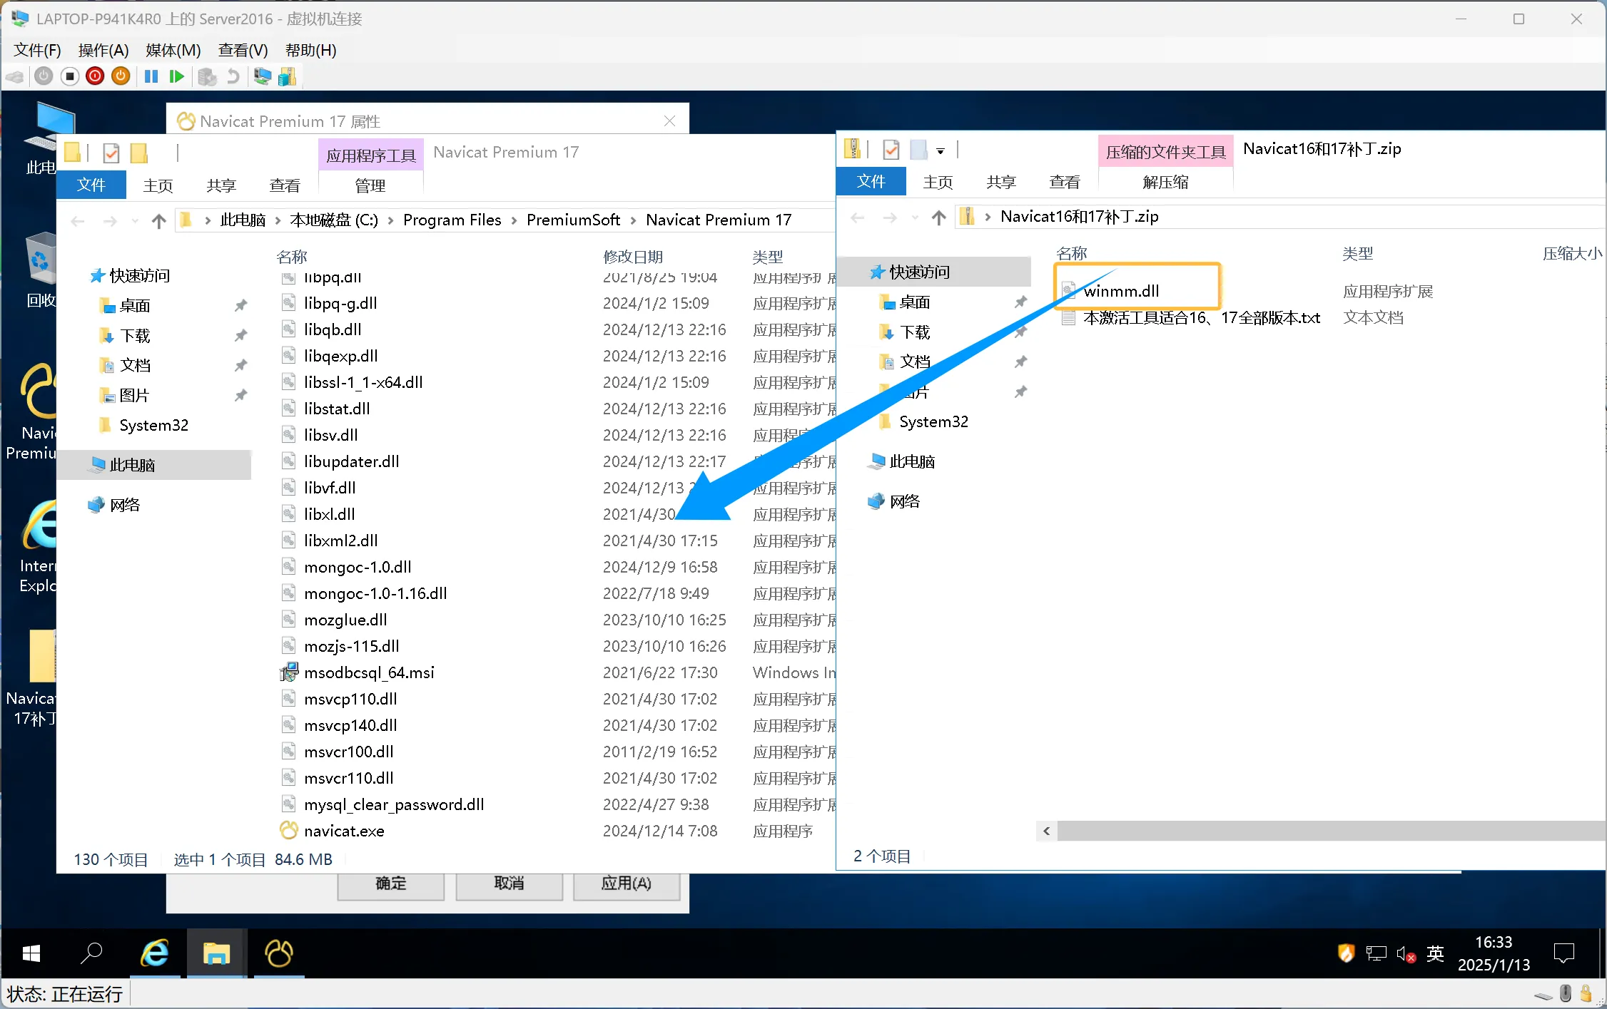Screen dimensions: 1607x1009
Task: Switch to 解压缩 tab in the zip explorer
Action: pos(1165,183)
